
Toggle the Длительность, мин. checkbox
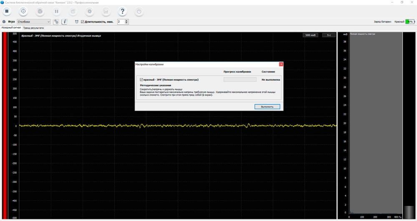(x=82, y=22)
